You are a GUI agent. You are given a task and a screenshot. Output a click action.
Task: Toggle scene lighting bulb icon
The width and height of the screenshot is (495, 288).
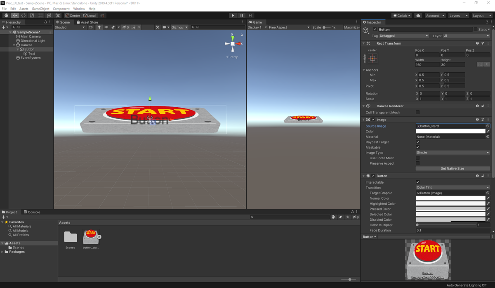coord(99,27)
